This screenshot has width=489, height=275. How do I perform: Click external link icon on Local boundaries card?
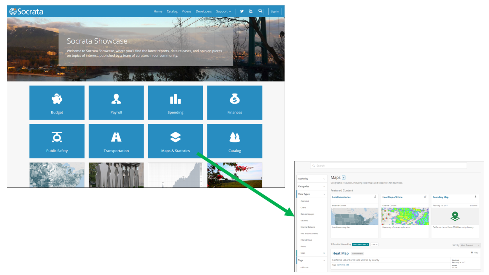375,197
